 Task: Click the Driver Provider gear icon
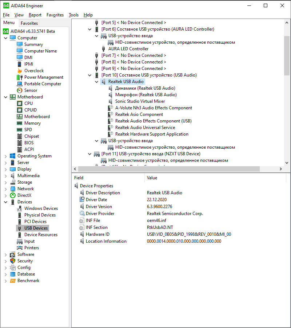[82, 213]
